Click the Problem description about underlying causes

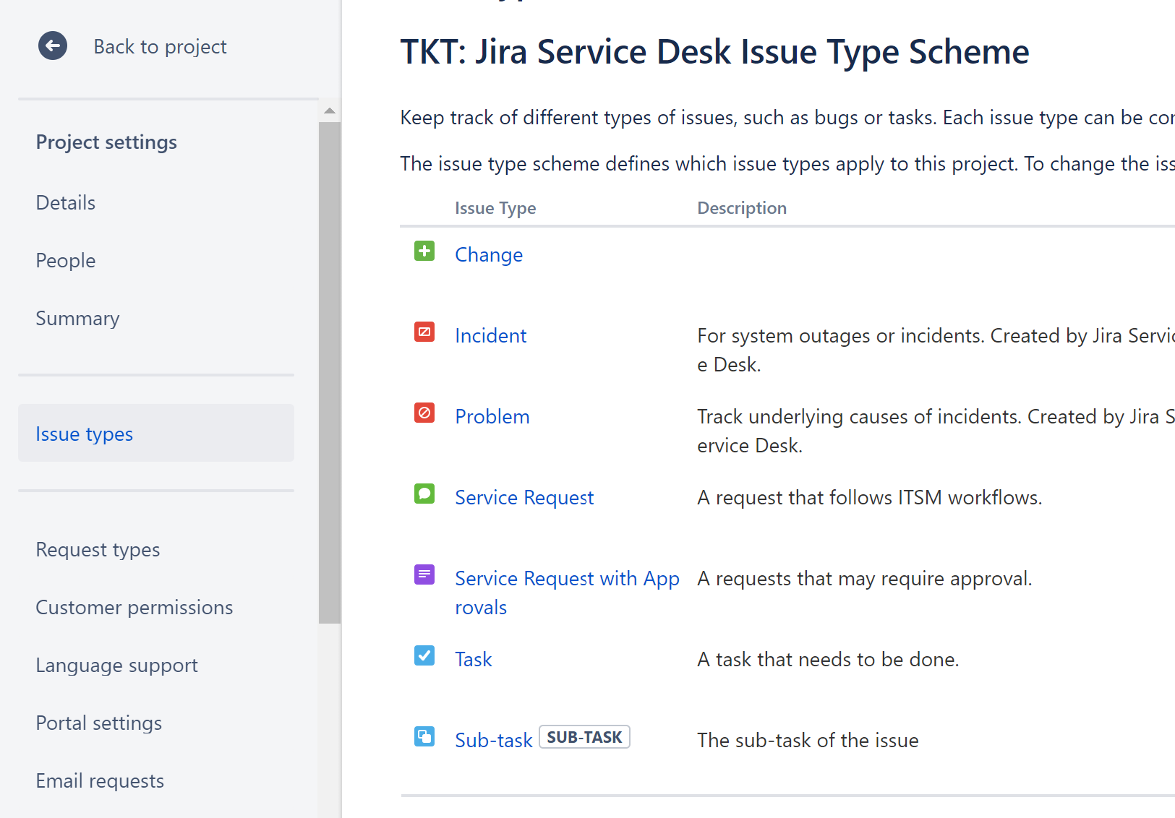pos(936,431)
